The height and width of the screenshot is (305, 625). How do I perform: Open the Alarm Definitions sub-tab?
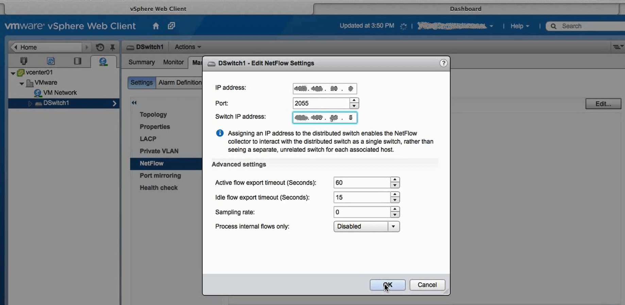179,82
